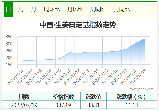Open the 月 monthly tab
159x111 pixels.
click(34, 9)
